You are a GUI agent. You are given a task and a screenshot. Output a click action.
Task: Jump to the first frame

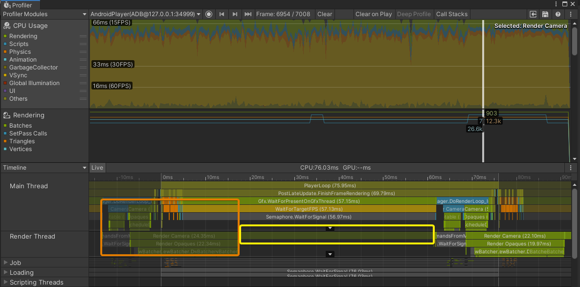pyautogui.click(x=222, y=14)
